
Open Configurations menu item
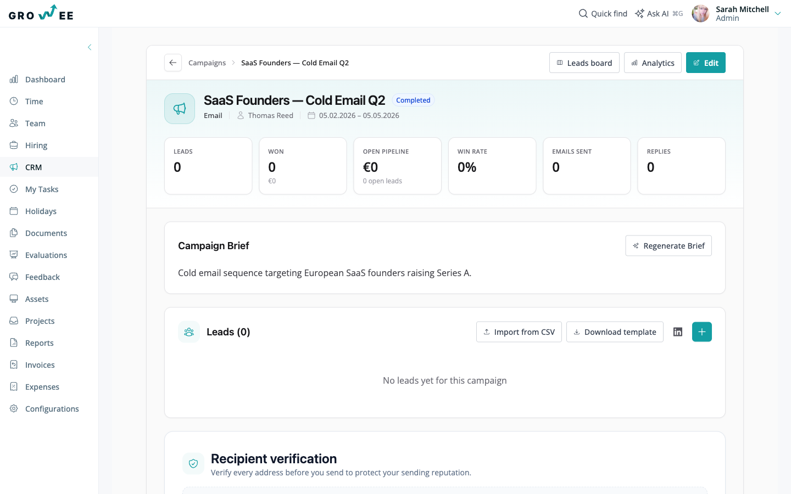(49, 409)
